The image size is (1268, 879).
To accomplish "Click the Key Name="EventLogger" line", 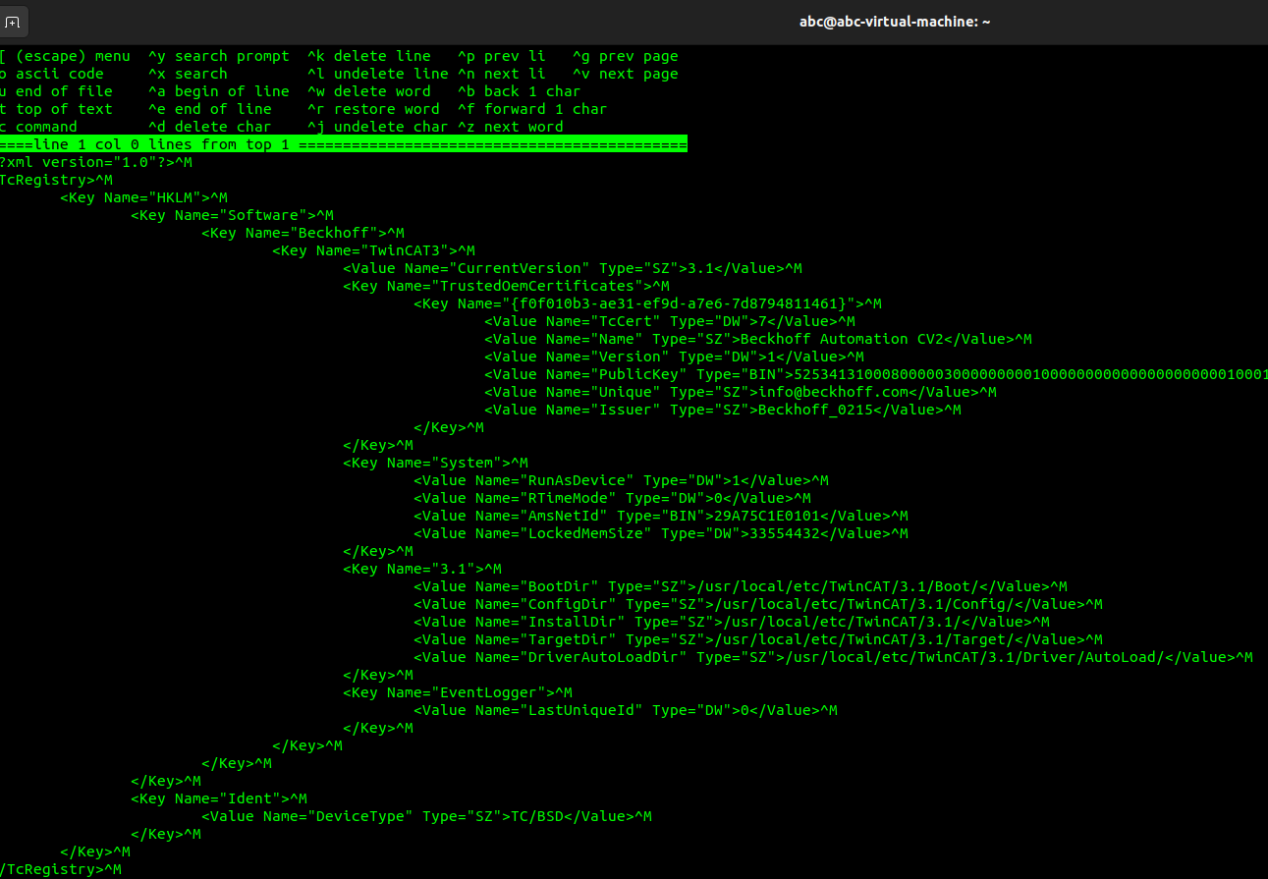I will (x=458, y=692).
